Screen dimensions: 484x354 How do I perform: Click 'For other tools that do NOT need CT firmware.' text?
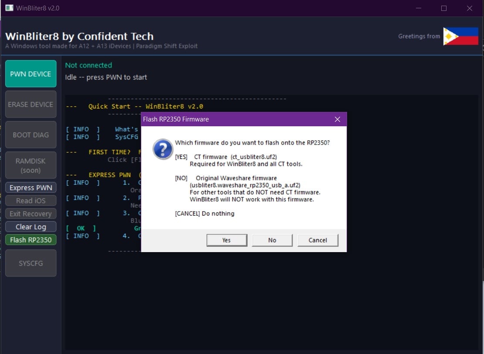coord(255,192)
